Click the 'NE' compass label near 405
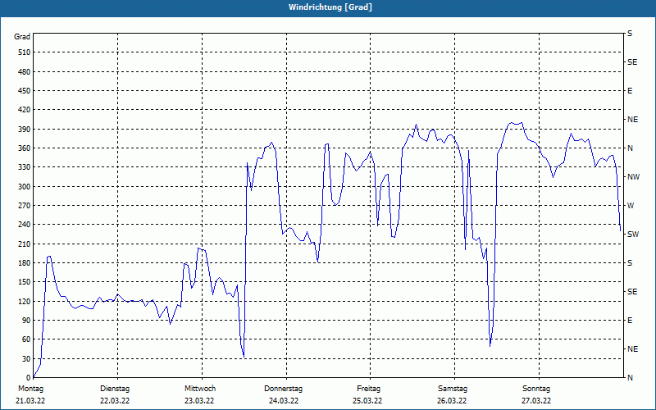Screen dimensions: 656x410 [633, 120]
